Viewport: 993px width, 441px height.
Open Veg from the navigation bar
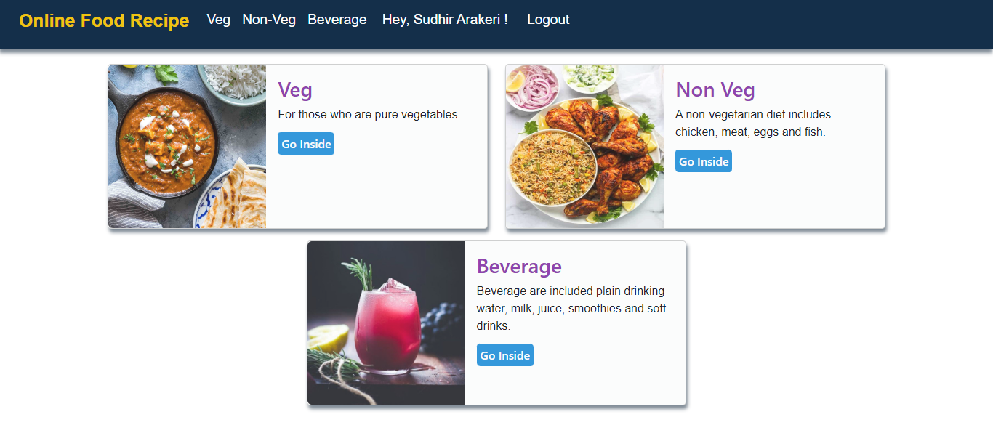point(218,20)
